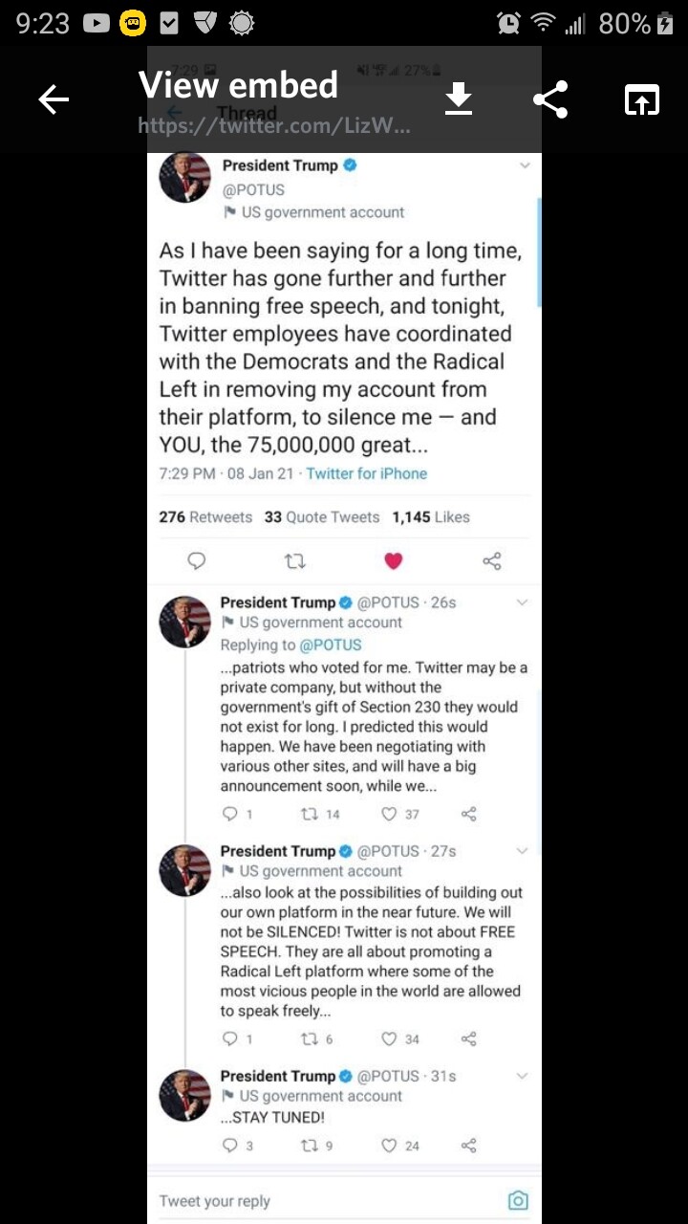Open the @POTUS replying-to link

click(331, 645)
